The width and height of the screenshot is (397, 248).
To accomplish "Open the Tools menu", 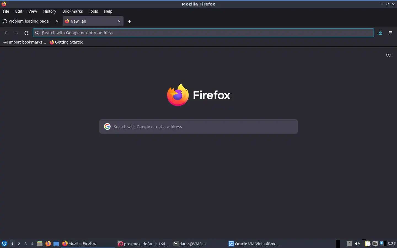I will (93, 11).
